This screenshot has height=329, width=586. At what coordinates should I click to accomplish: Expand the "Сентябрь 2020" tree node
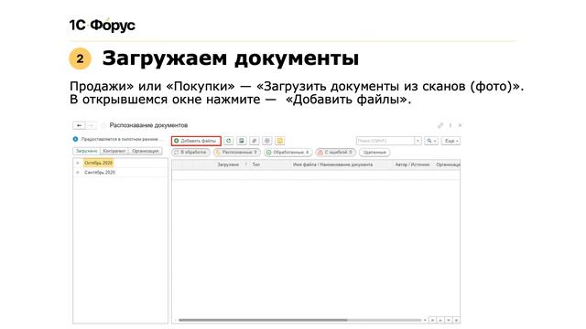point(77,173)
